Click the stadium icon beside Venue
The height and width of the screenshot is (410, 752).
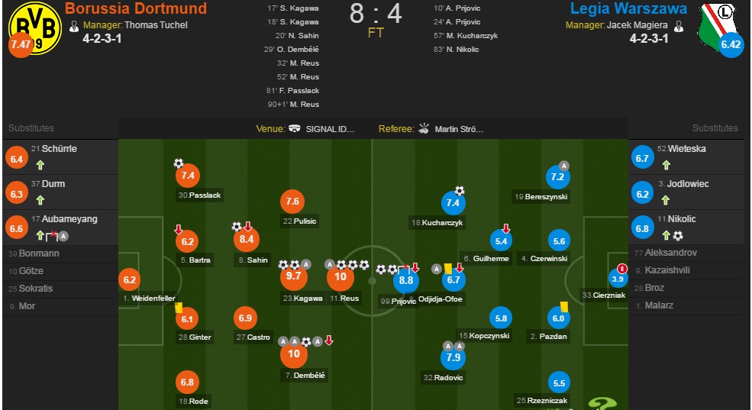click(x=295, y=128)
